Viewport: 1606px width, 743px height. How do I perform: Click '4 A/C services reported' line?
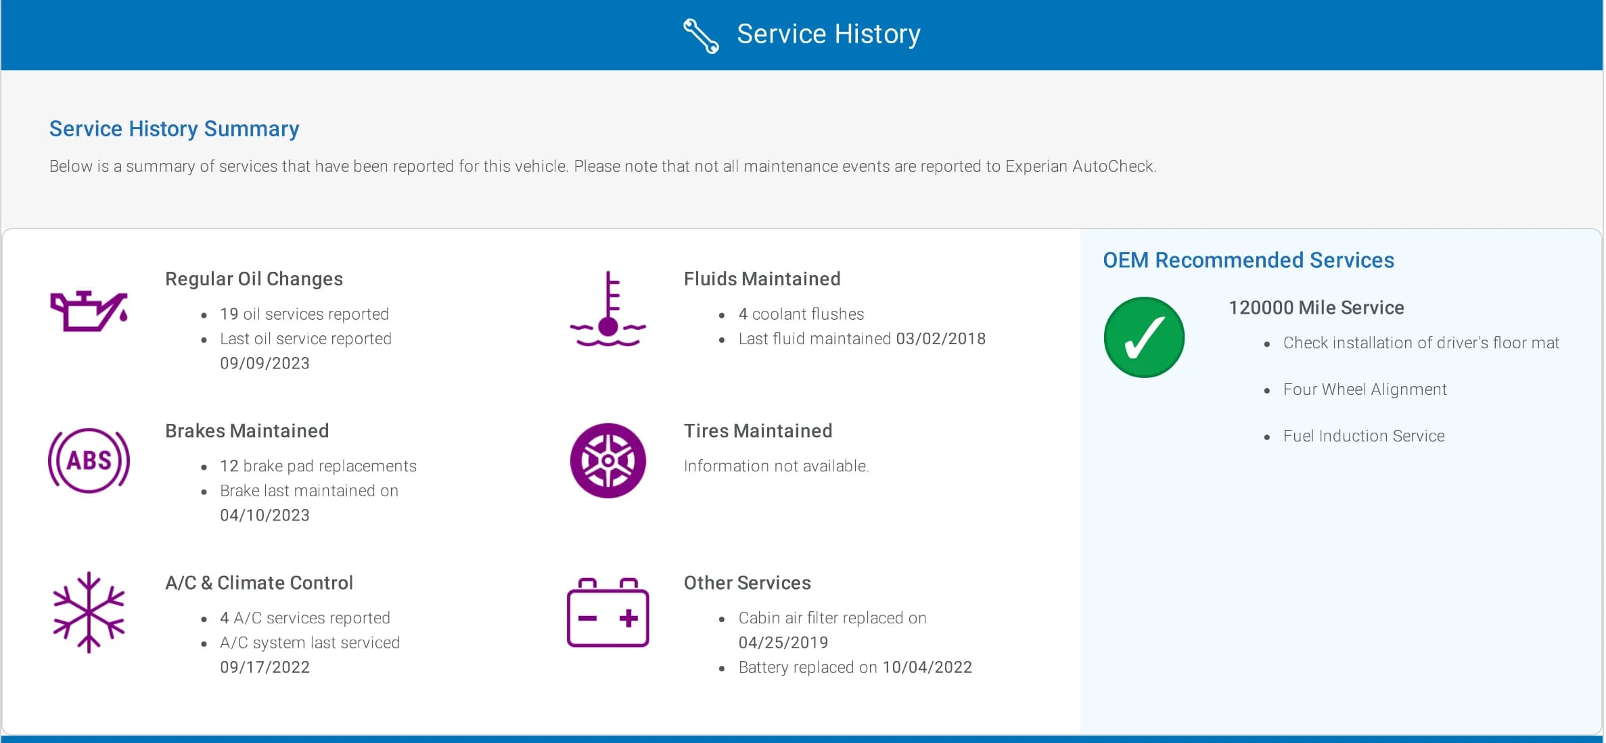[x=305, y=618]
